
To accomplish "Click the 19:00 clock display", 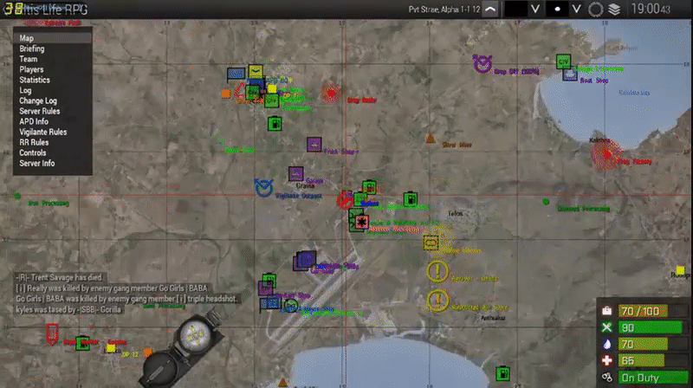I will pyautogui.click(x=651, y=9).
